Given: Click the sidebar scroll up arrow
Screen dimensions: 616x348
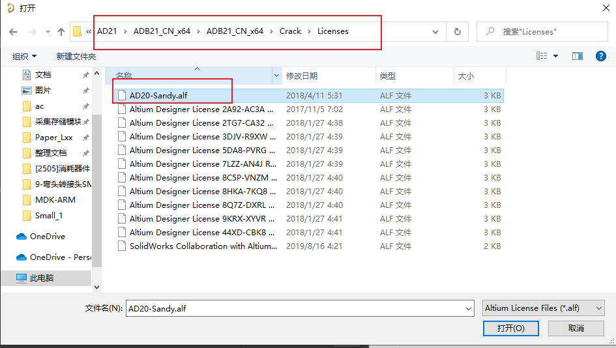Looking at the screenshot, I should pyautogui.click(x=97, y=74).
